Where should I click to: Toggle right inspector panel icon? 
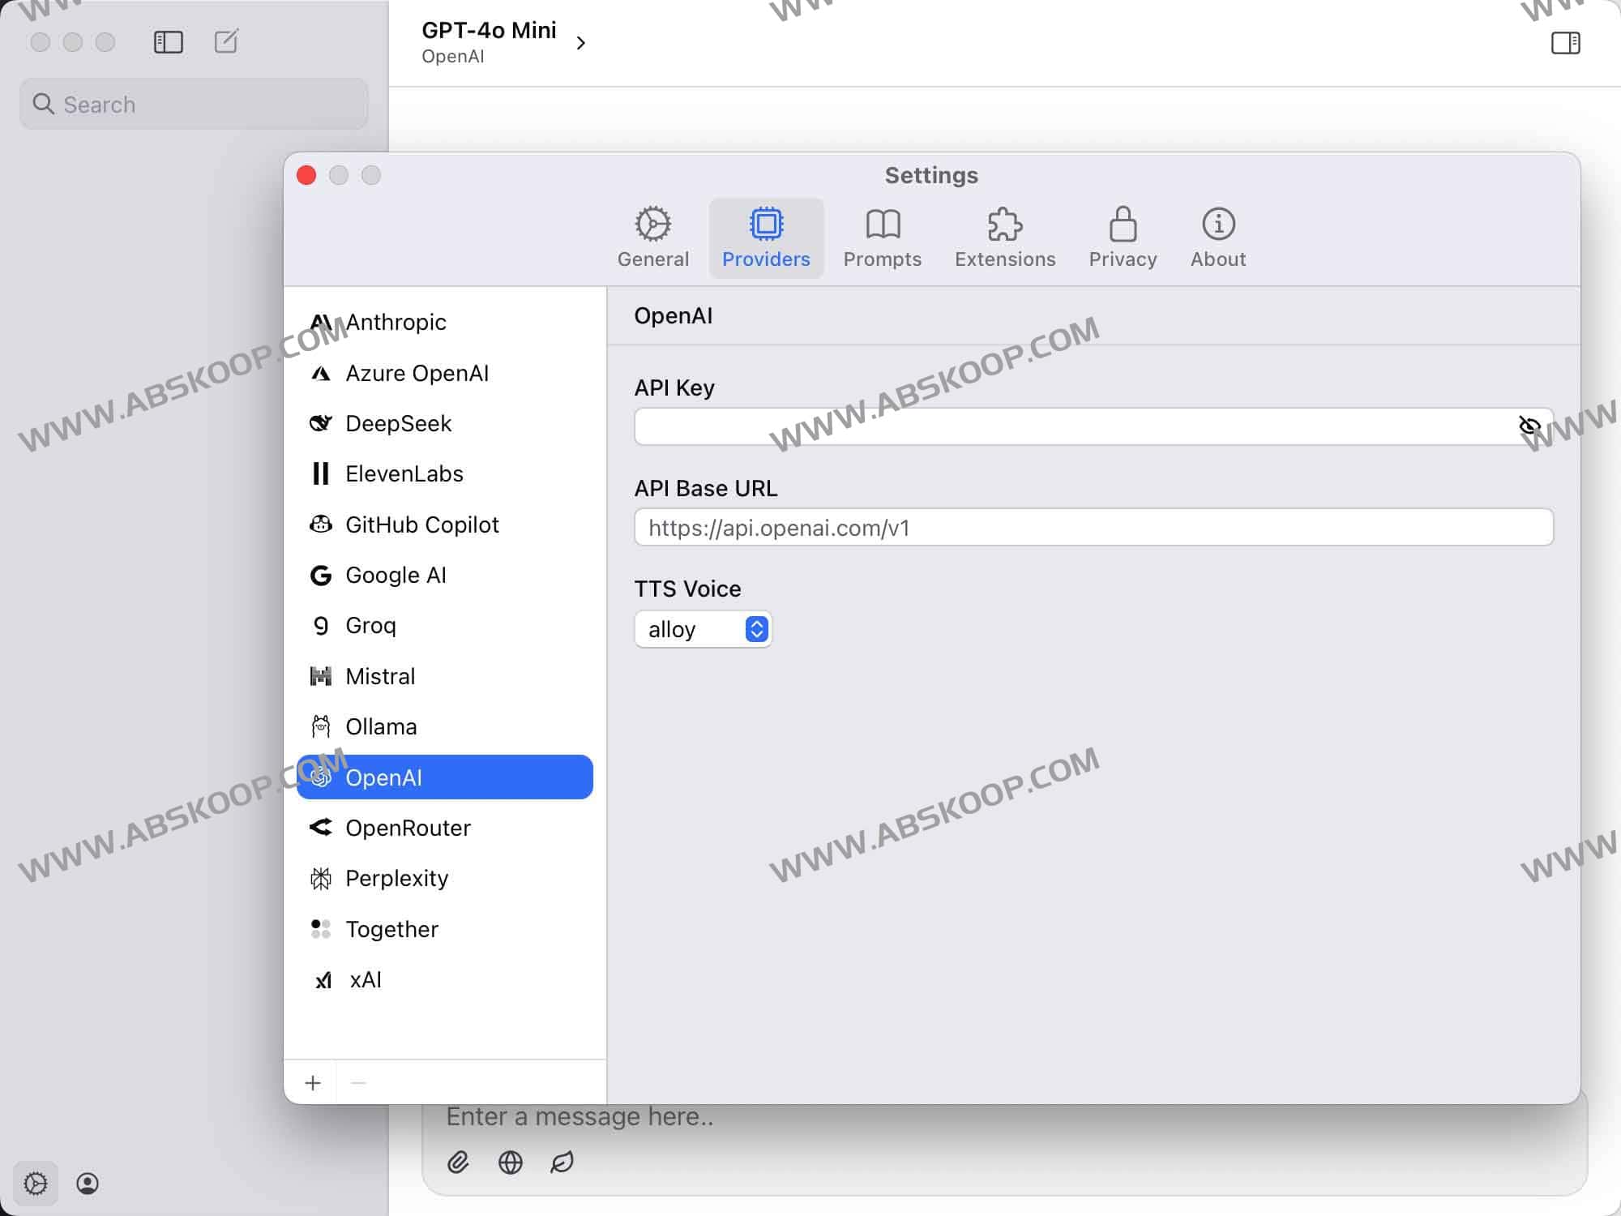1565,43
